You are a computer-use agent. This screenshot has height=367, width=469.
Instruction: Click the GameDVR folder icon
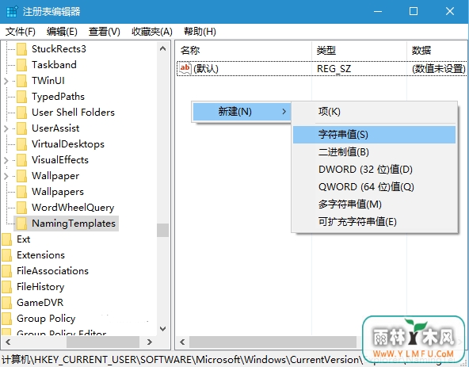pos(6,303)
